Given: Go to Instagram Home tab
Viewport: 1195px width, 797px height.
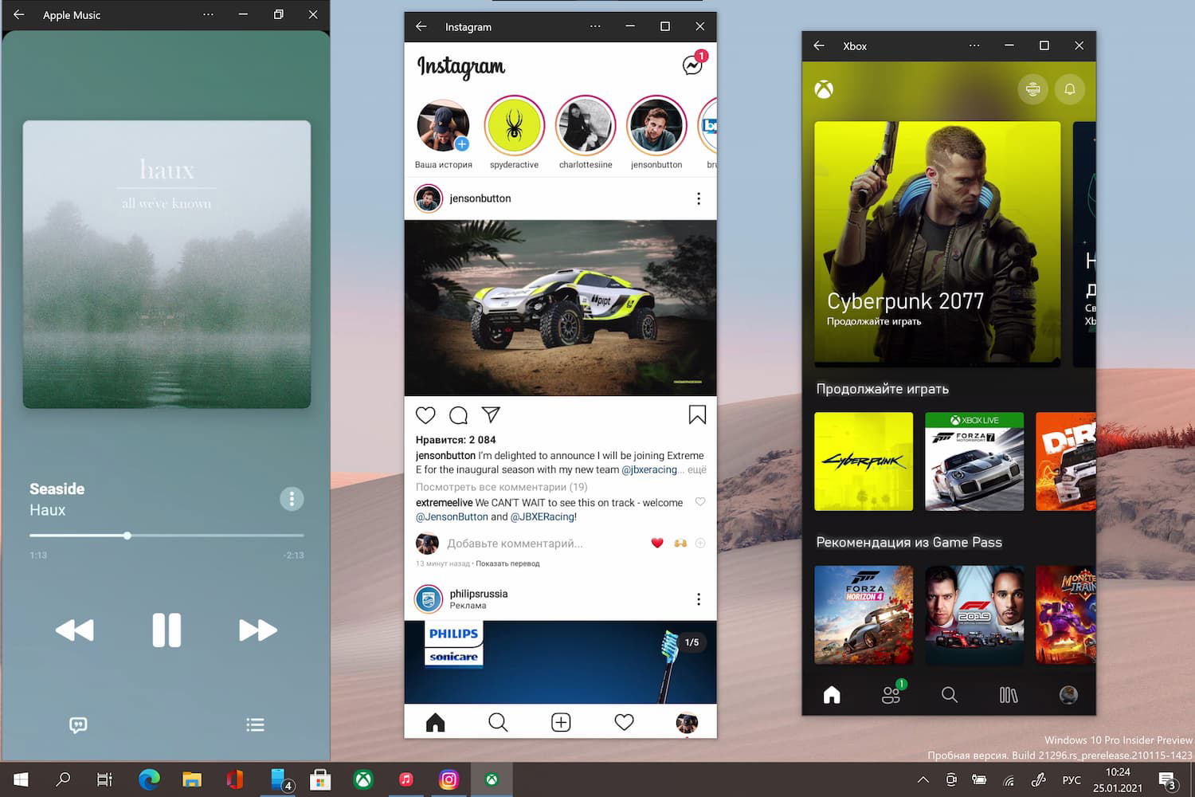Looking at the screenshot, I should [x=435, y=722].
